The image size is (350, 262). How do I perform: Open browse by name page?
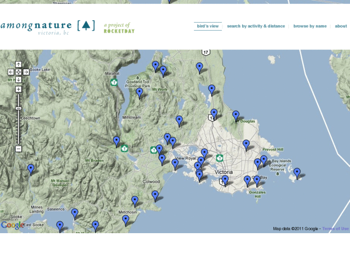[x=310, y=26]
